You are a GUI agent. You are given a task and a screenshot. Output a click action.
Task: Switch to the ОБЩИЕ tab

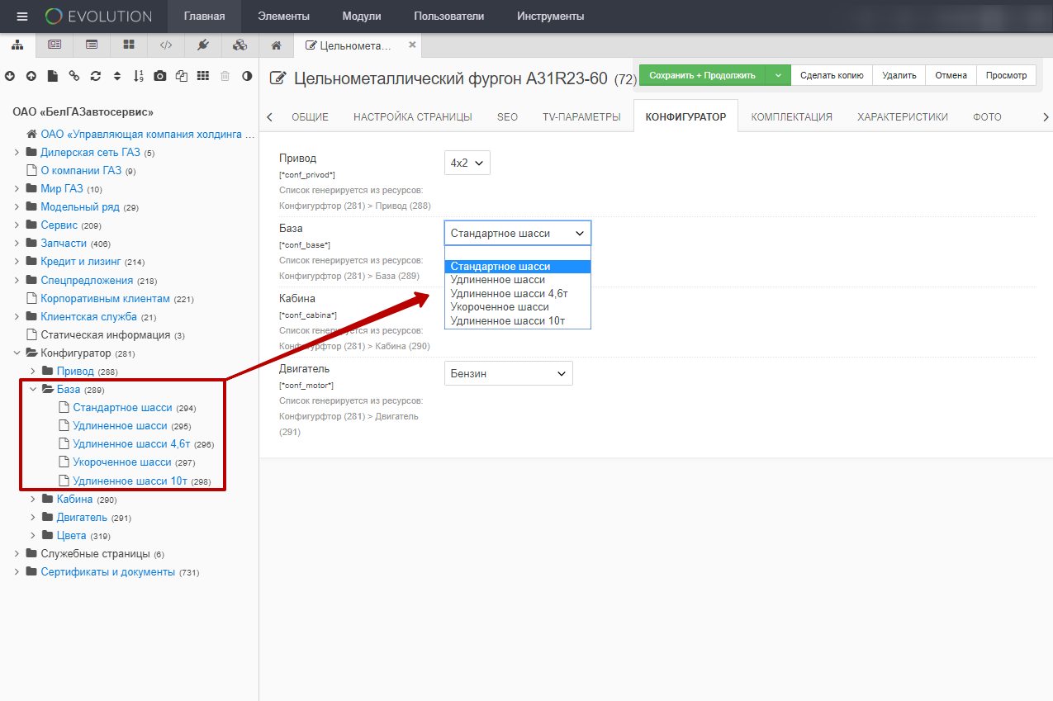[x=310, y=117]
